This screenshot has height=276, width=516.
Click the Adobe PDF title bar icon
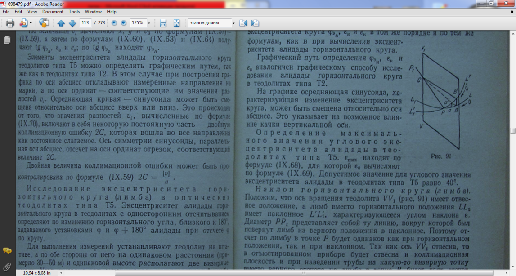4,4
